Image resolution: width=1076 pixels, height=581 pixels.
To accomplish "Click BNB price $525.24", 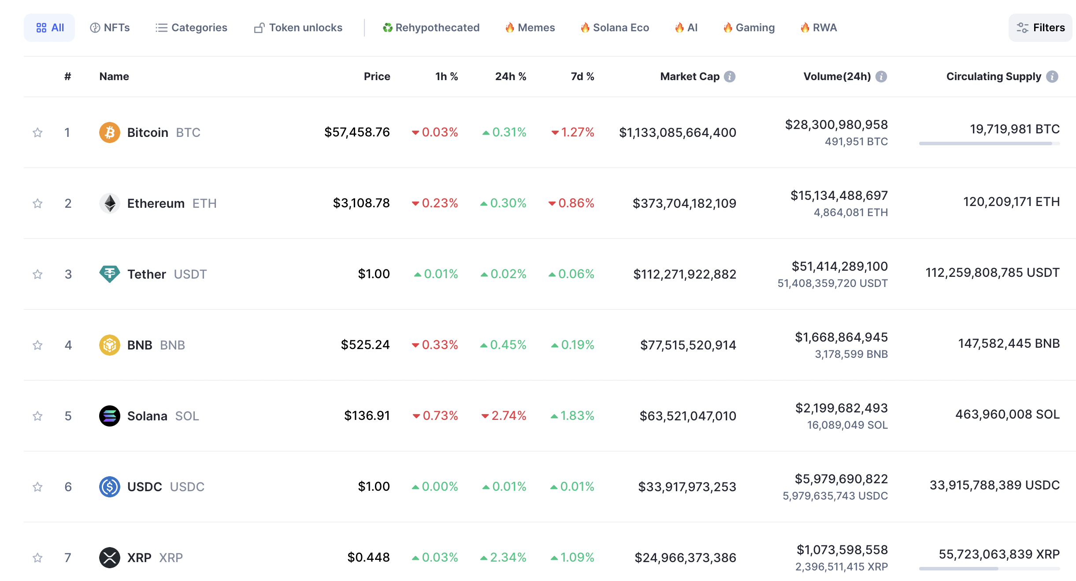I will tap(365, 345).
